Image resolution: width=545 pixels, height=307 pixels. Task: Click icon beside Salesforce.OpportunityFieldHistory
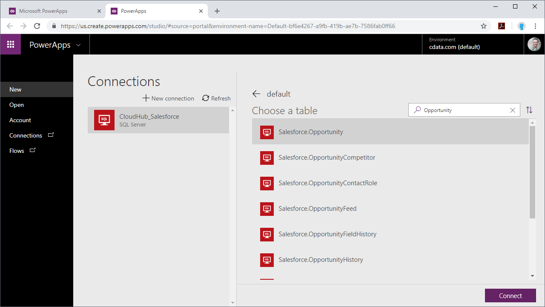pos(267,234)
